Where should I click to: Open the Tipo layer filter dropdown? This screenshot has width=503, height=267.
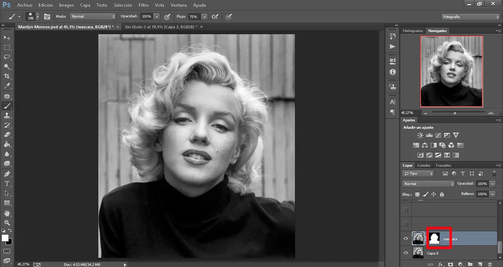[418, 174]
